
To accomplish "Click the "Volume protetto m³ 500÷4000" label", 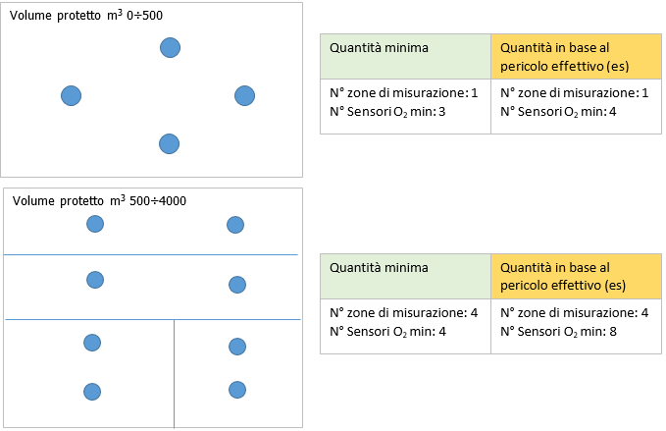I will coord(99,200).
